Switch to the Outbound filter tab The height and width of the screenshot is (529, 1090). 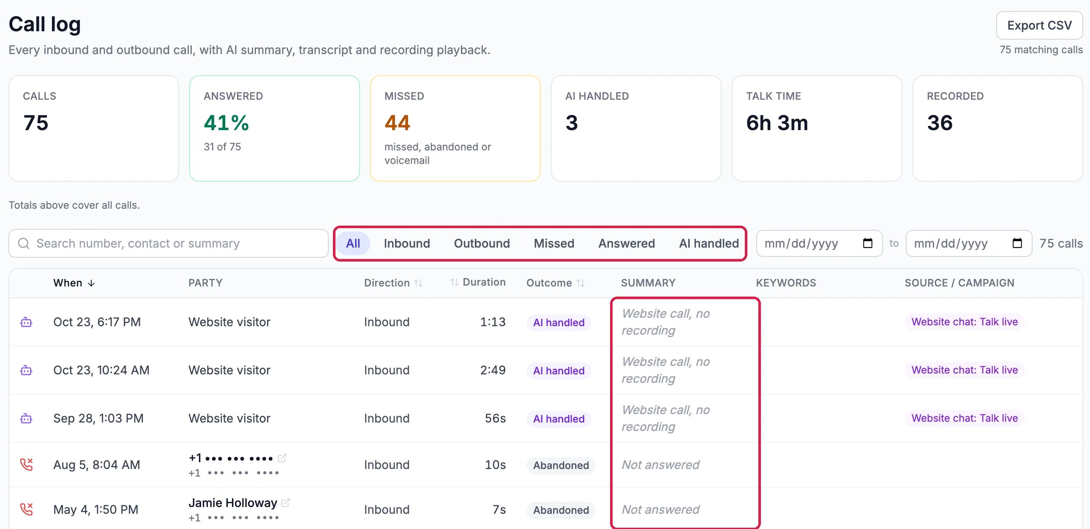(482, 243)
